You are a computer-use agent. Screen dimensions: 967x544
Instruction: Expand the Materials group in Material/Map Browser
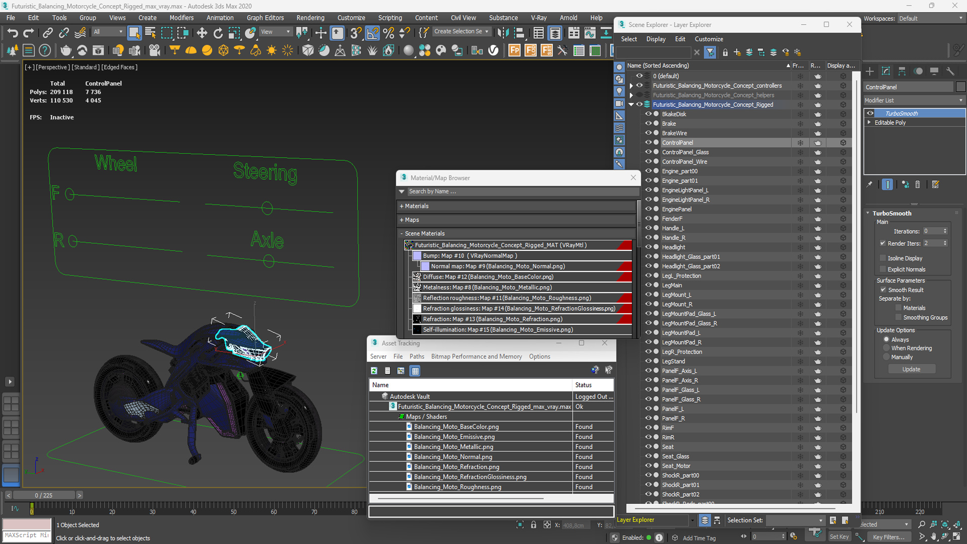401,206
